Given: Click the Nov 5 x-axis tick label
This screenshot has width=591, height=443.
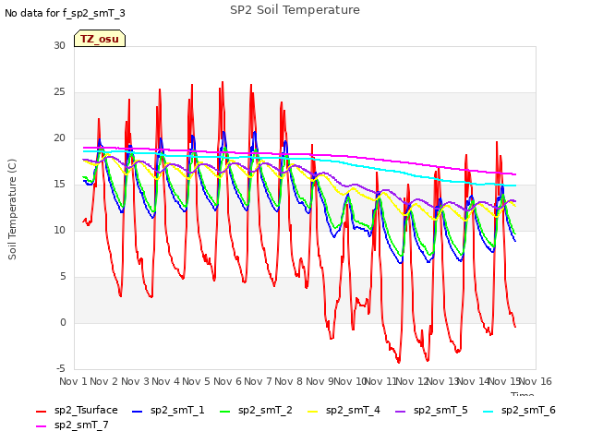Looking at the screenshot, I should tap(196, 381).
